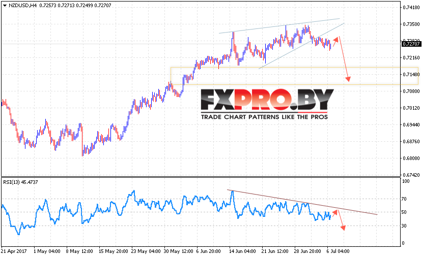Click the 23 May 04:00 time label
The width and height of the screenshot is (422, 257).
146,251
